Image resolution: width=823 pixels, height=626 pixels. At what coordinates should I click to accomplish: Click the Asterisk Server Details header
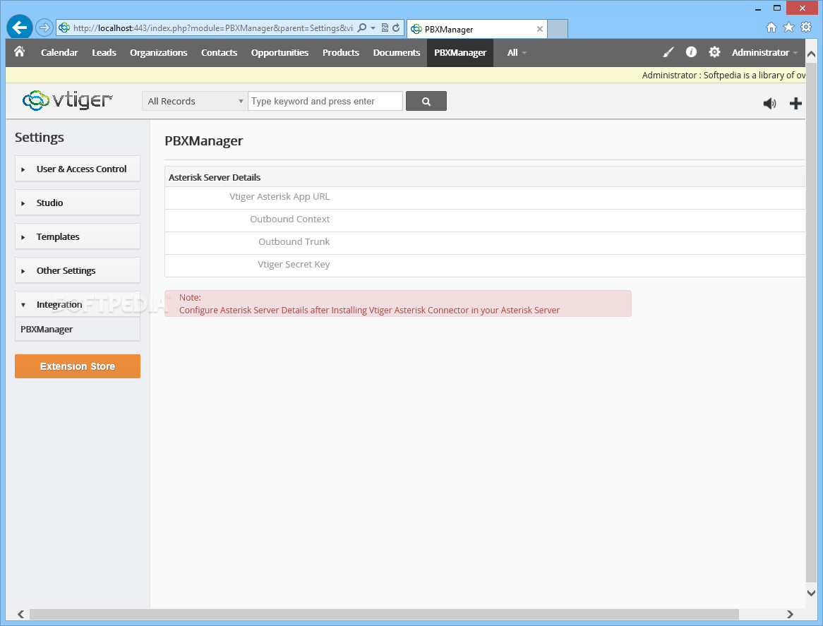click(x=215, y=177)
